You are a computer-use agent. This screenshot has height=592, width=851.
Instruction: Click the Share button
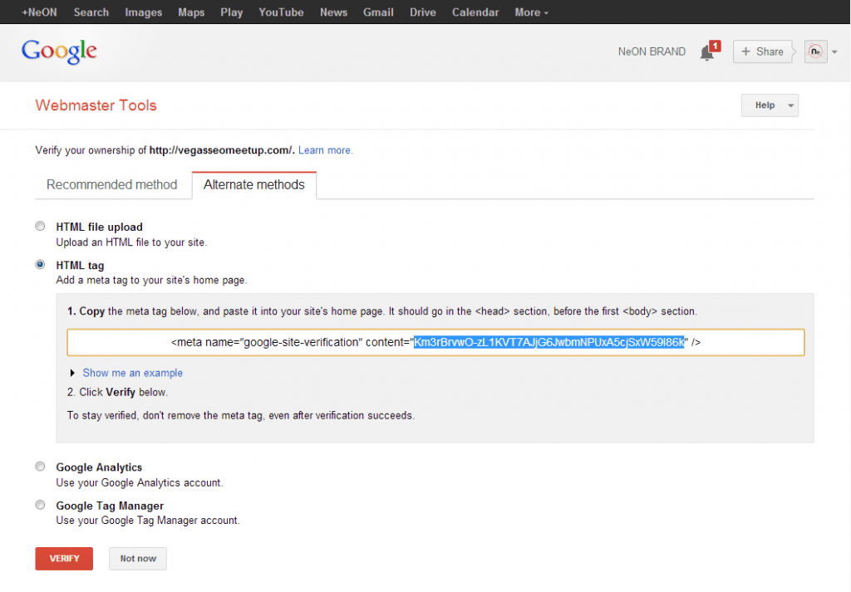pyautogui.click(x=762, y=52)
